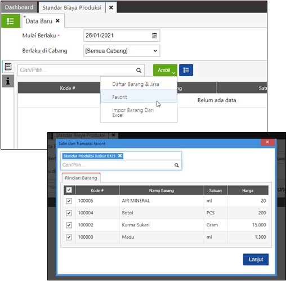The width and height of the screenshot is (286, 281).
Task: Switch to the Dashboard tab
Action: click(x=19, y=7)
